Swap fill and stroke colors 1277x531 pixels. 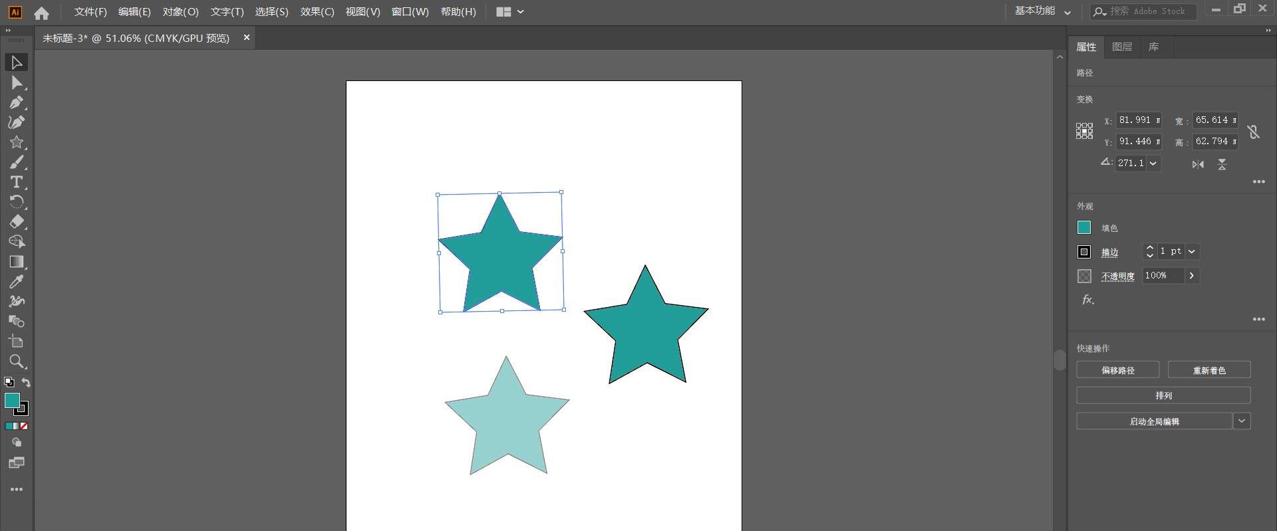26,382
